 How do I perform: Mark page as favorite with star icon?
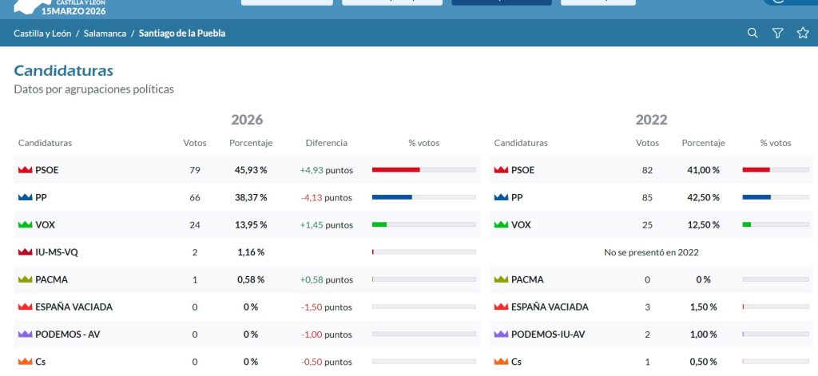click(803, 33)
